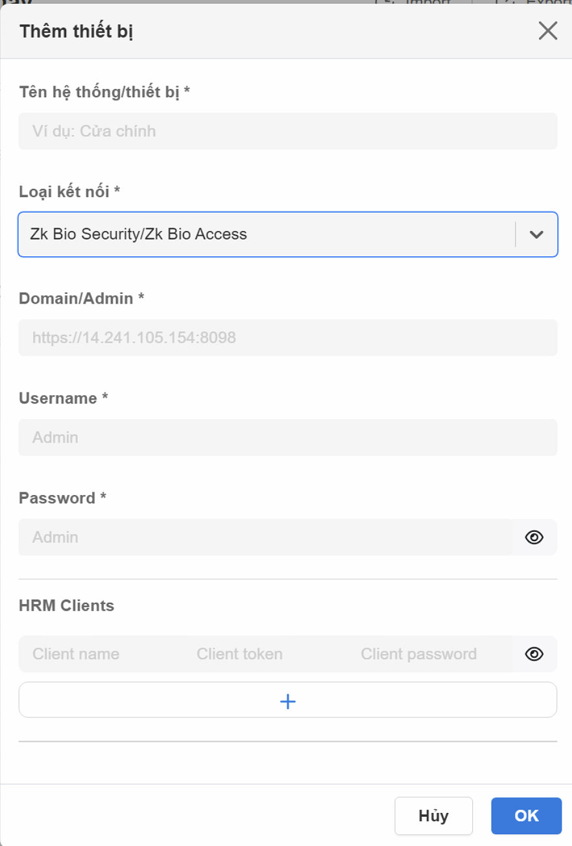This screenshot has height=846, width=572.
Task: Click the X icon to dismiss dialog
Action: click(549, 29)
